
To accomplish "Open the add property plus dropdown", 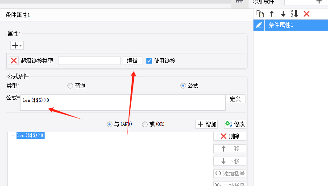I will pos(17,45).
